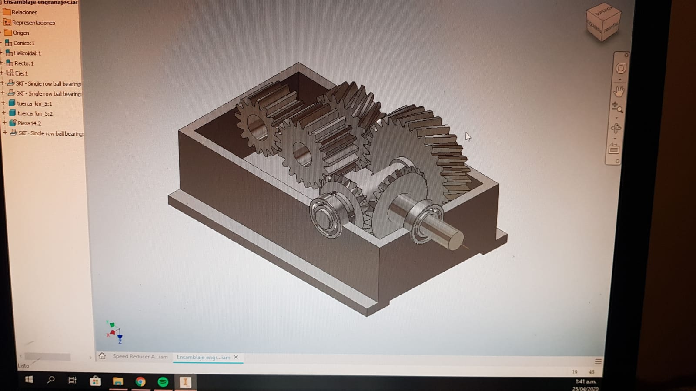Select tuerca_km_5:2 in the tree

point(35,113)
